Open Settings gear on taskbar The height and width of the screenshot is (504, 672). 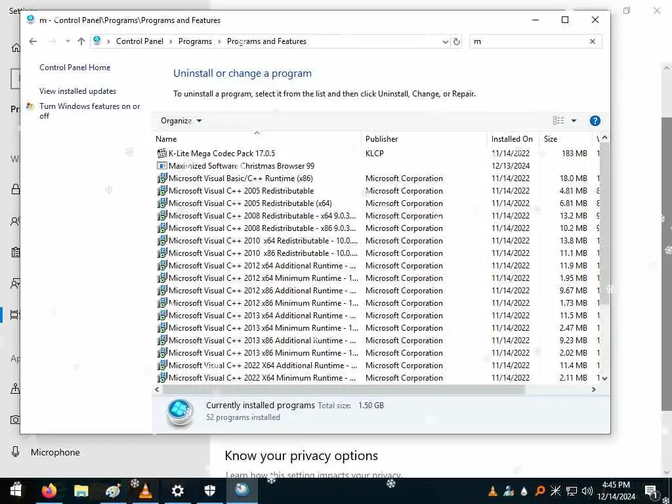click(x=177, y=491)
